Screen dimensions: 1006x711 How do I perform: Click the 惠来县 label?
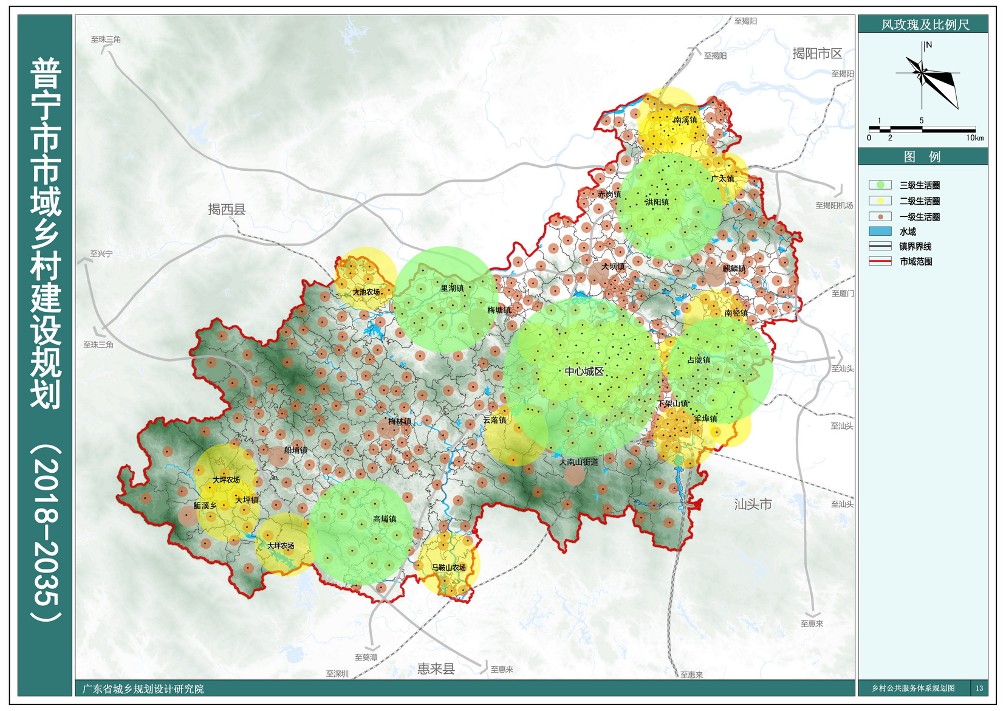tap(436, 668)
